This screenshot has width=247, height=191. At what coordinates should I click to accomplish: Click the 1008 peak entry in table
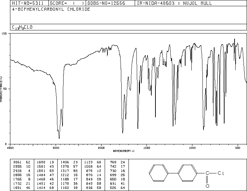coord(93,166)
